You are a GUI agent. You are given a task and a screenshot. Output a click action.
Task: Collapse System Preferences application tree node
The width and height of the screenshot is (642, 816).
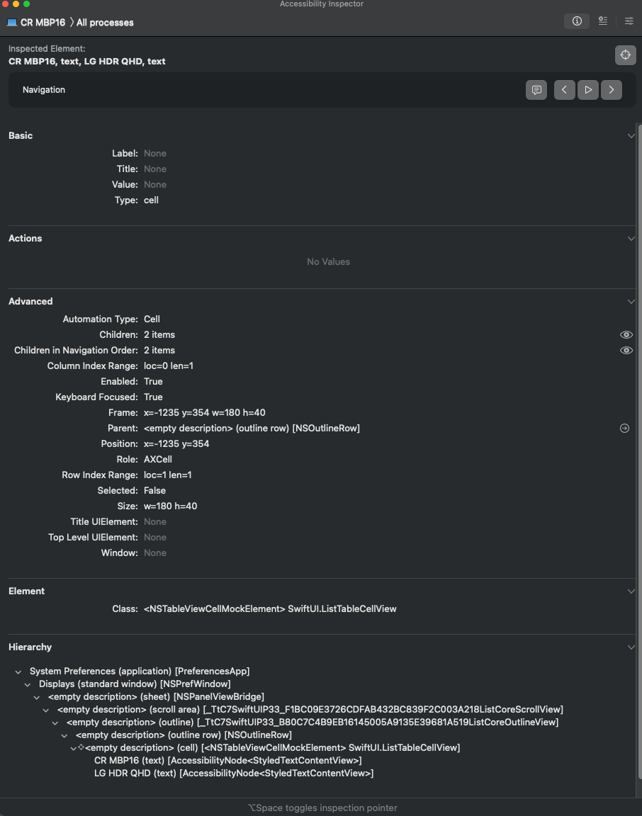18,671
